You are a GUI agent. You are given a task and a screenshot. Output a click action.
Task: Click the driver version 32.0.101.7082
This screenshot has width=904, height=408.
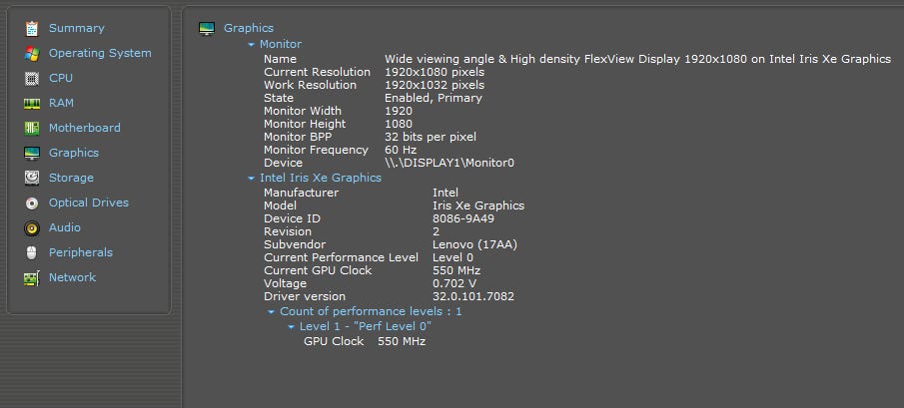[x=473, y=296]
